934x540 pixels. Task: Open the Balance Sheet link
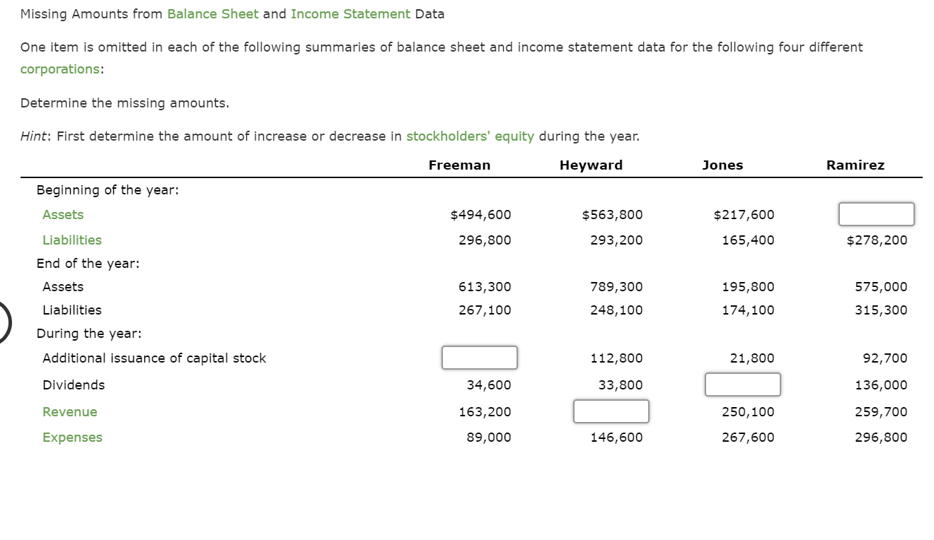tap(212, 14)
